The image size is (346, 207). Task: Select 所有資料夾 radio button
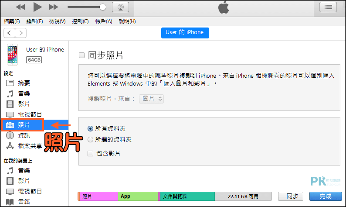click(90, 128)
